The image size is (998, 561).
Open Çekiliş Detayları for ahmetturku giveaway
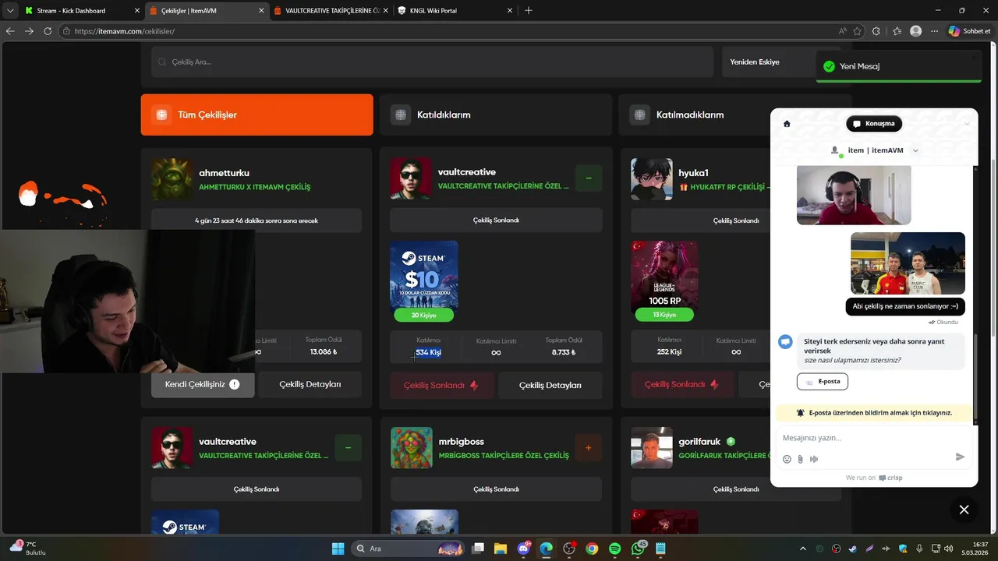pos(310,384)
